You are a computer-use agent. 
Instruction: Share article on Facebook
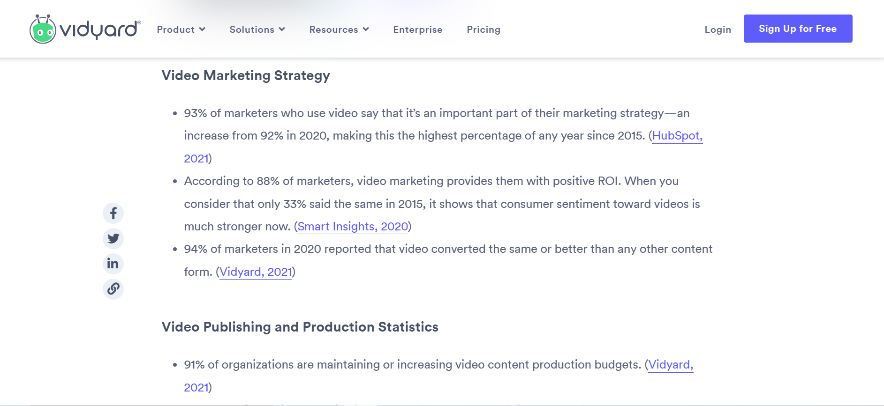tap(113, 214)
